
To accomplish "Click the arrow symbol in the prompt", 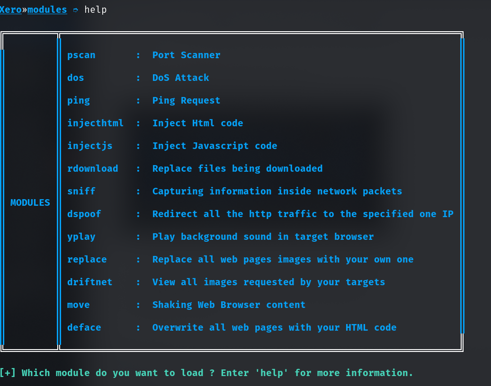I will coord(76,10).
